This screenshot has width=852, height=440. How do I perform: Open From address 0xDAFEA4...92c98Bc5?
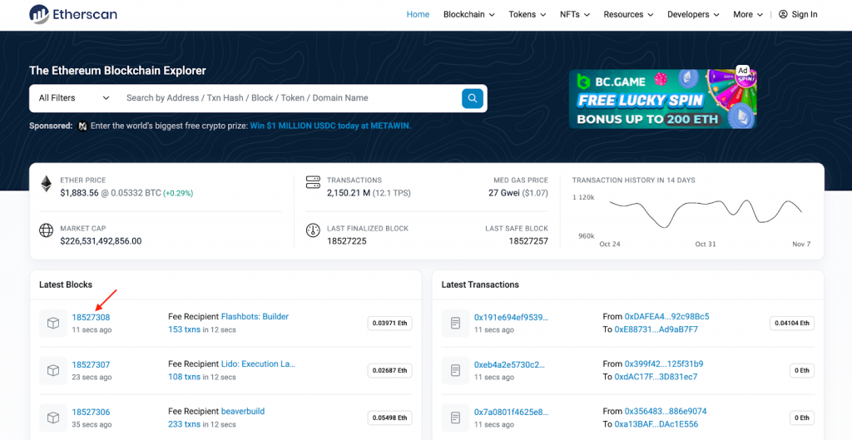tap(666, 317)
